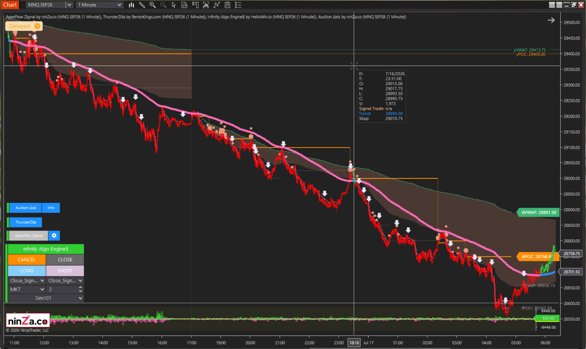Image resolution: width=586 pixels, height=349 pixels.
Task: Choose the arrow cursor pointer tool
Action: [x=174, y=5]
